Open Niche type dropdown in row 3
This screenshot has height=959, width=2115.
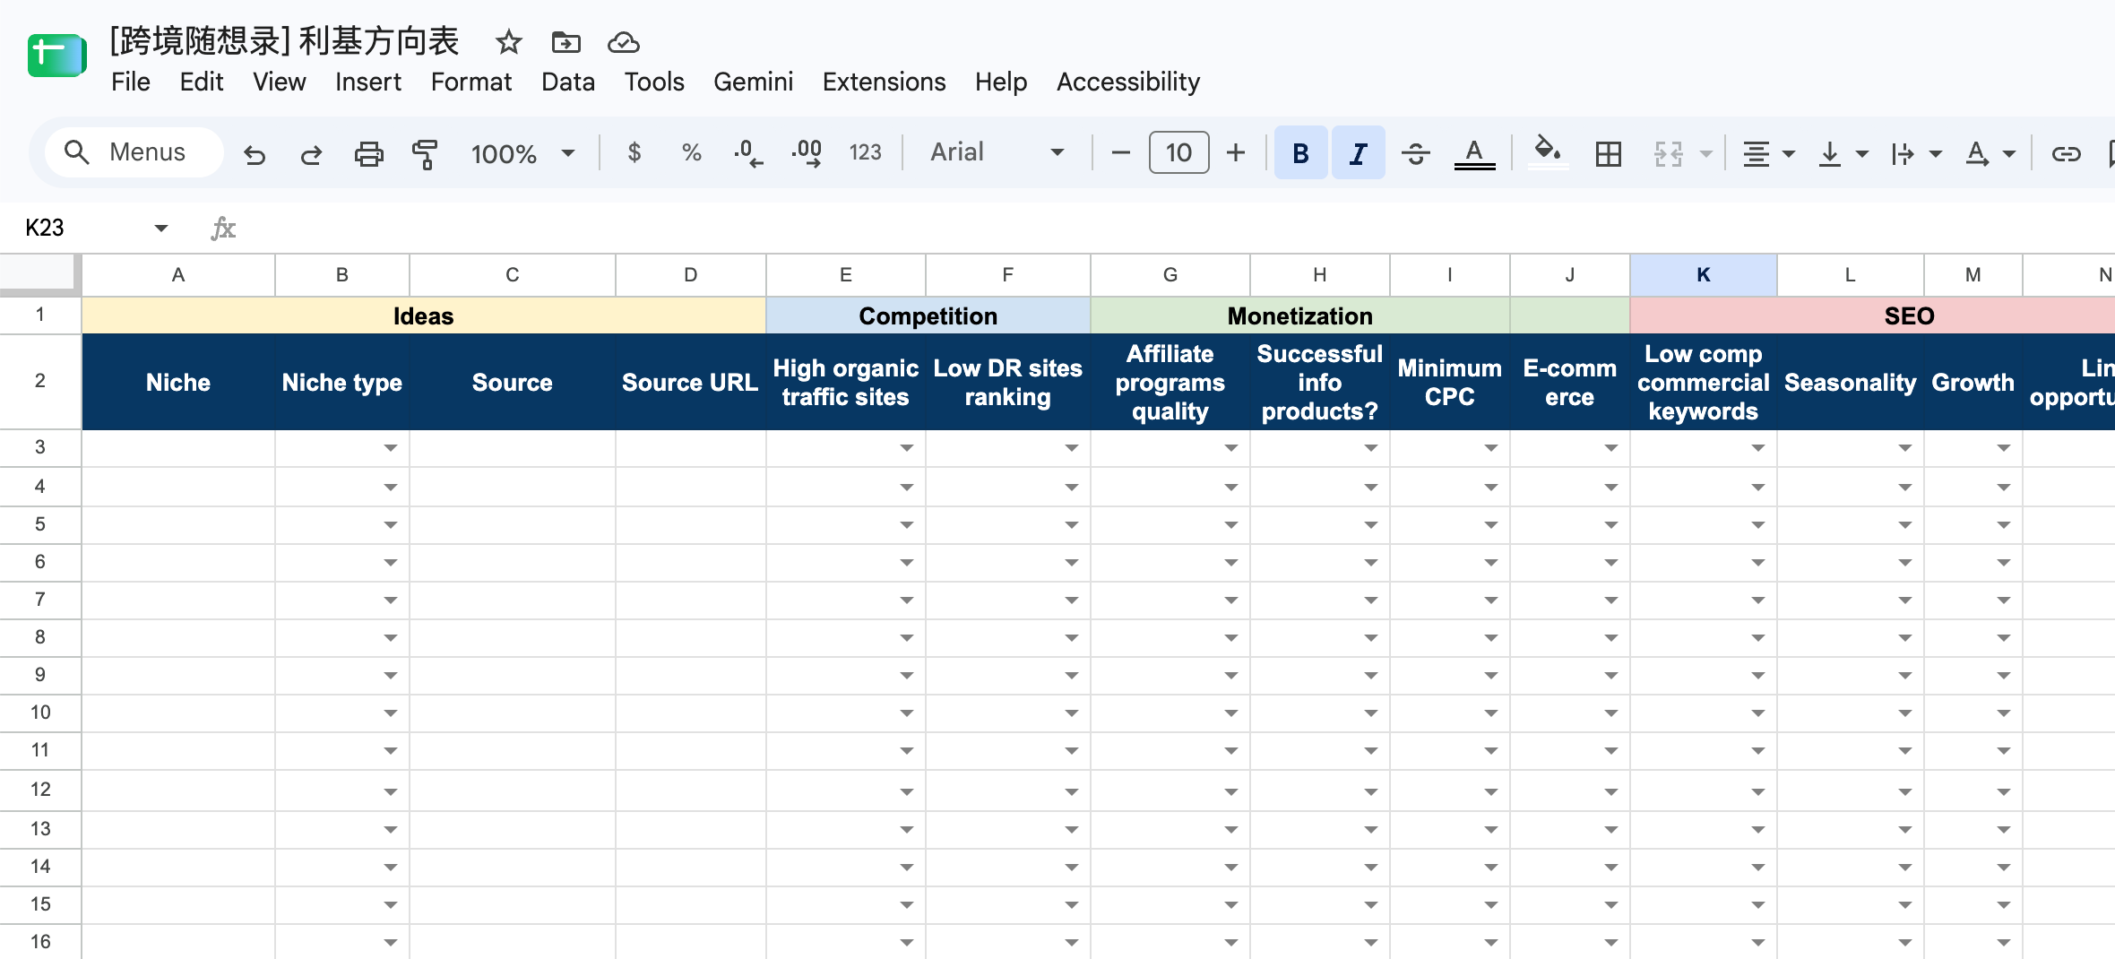(390, 448)
